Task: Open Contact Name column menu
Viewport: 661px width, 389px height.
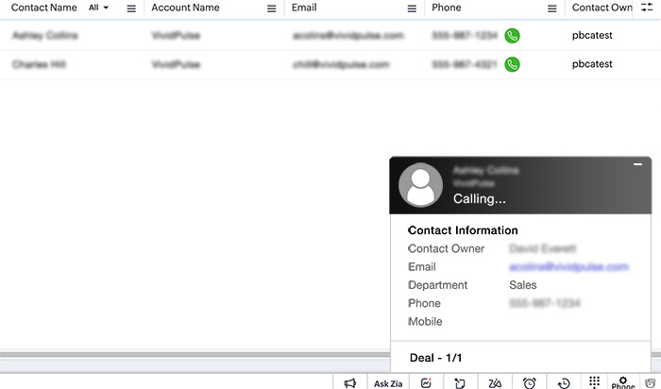Action: click(131, 8)
